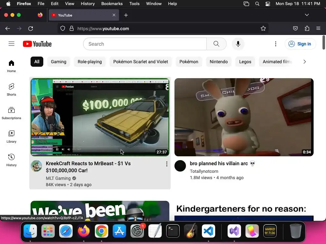Open YouTube settings three-dot menu
The height and width of the screenshot is (244, 326).
click(x=275, y=44)
